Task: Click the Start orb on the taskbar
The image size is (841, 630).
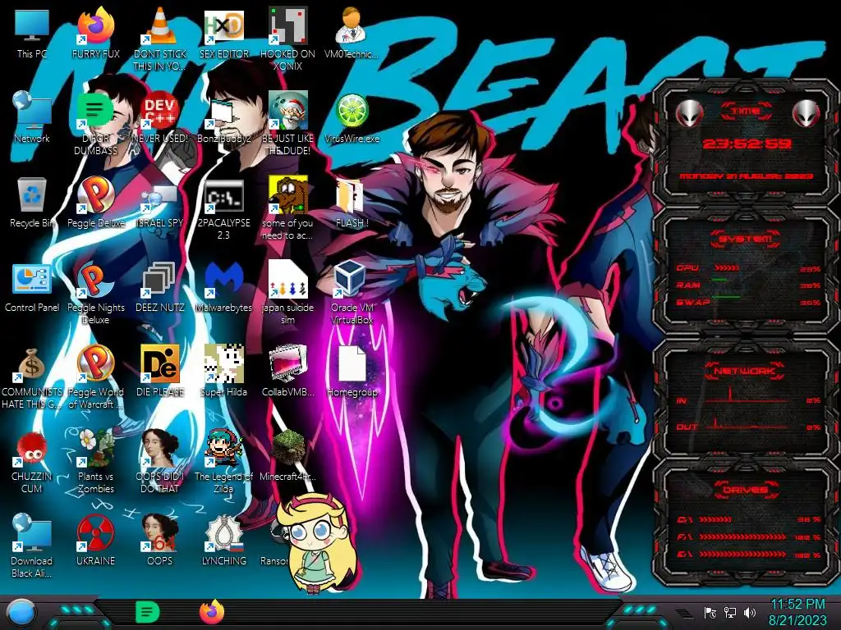Action: point(21,614)
